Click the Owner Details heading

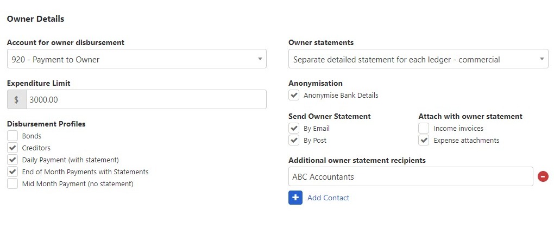(36, 19)
